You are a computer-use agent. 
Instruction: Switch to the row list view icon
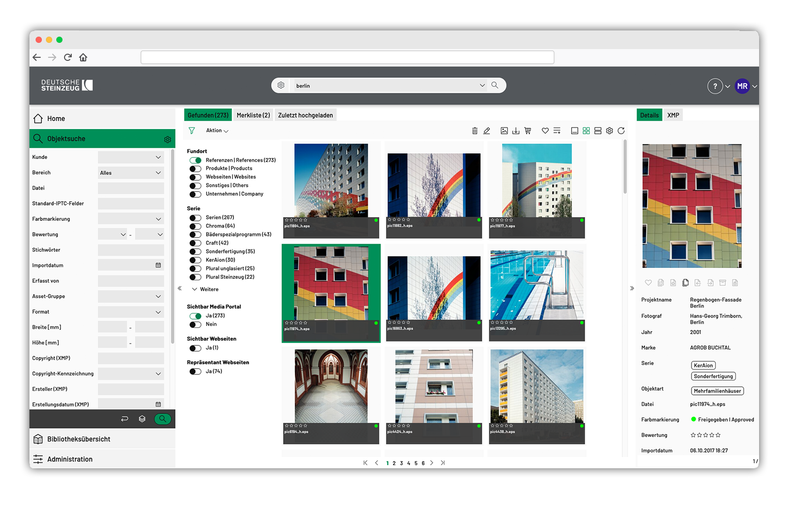point(598,131)
